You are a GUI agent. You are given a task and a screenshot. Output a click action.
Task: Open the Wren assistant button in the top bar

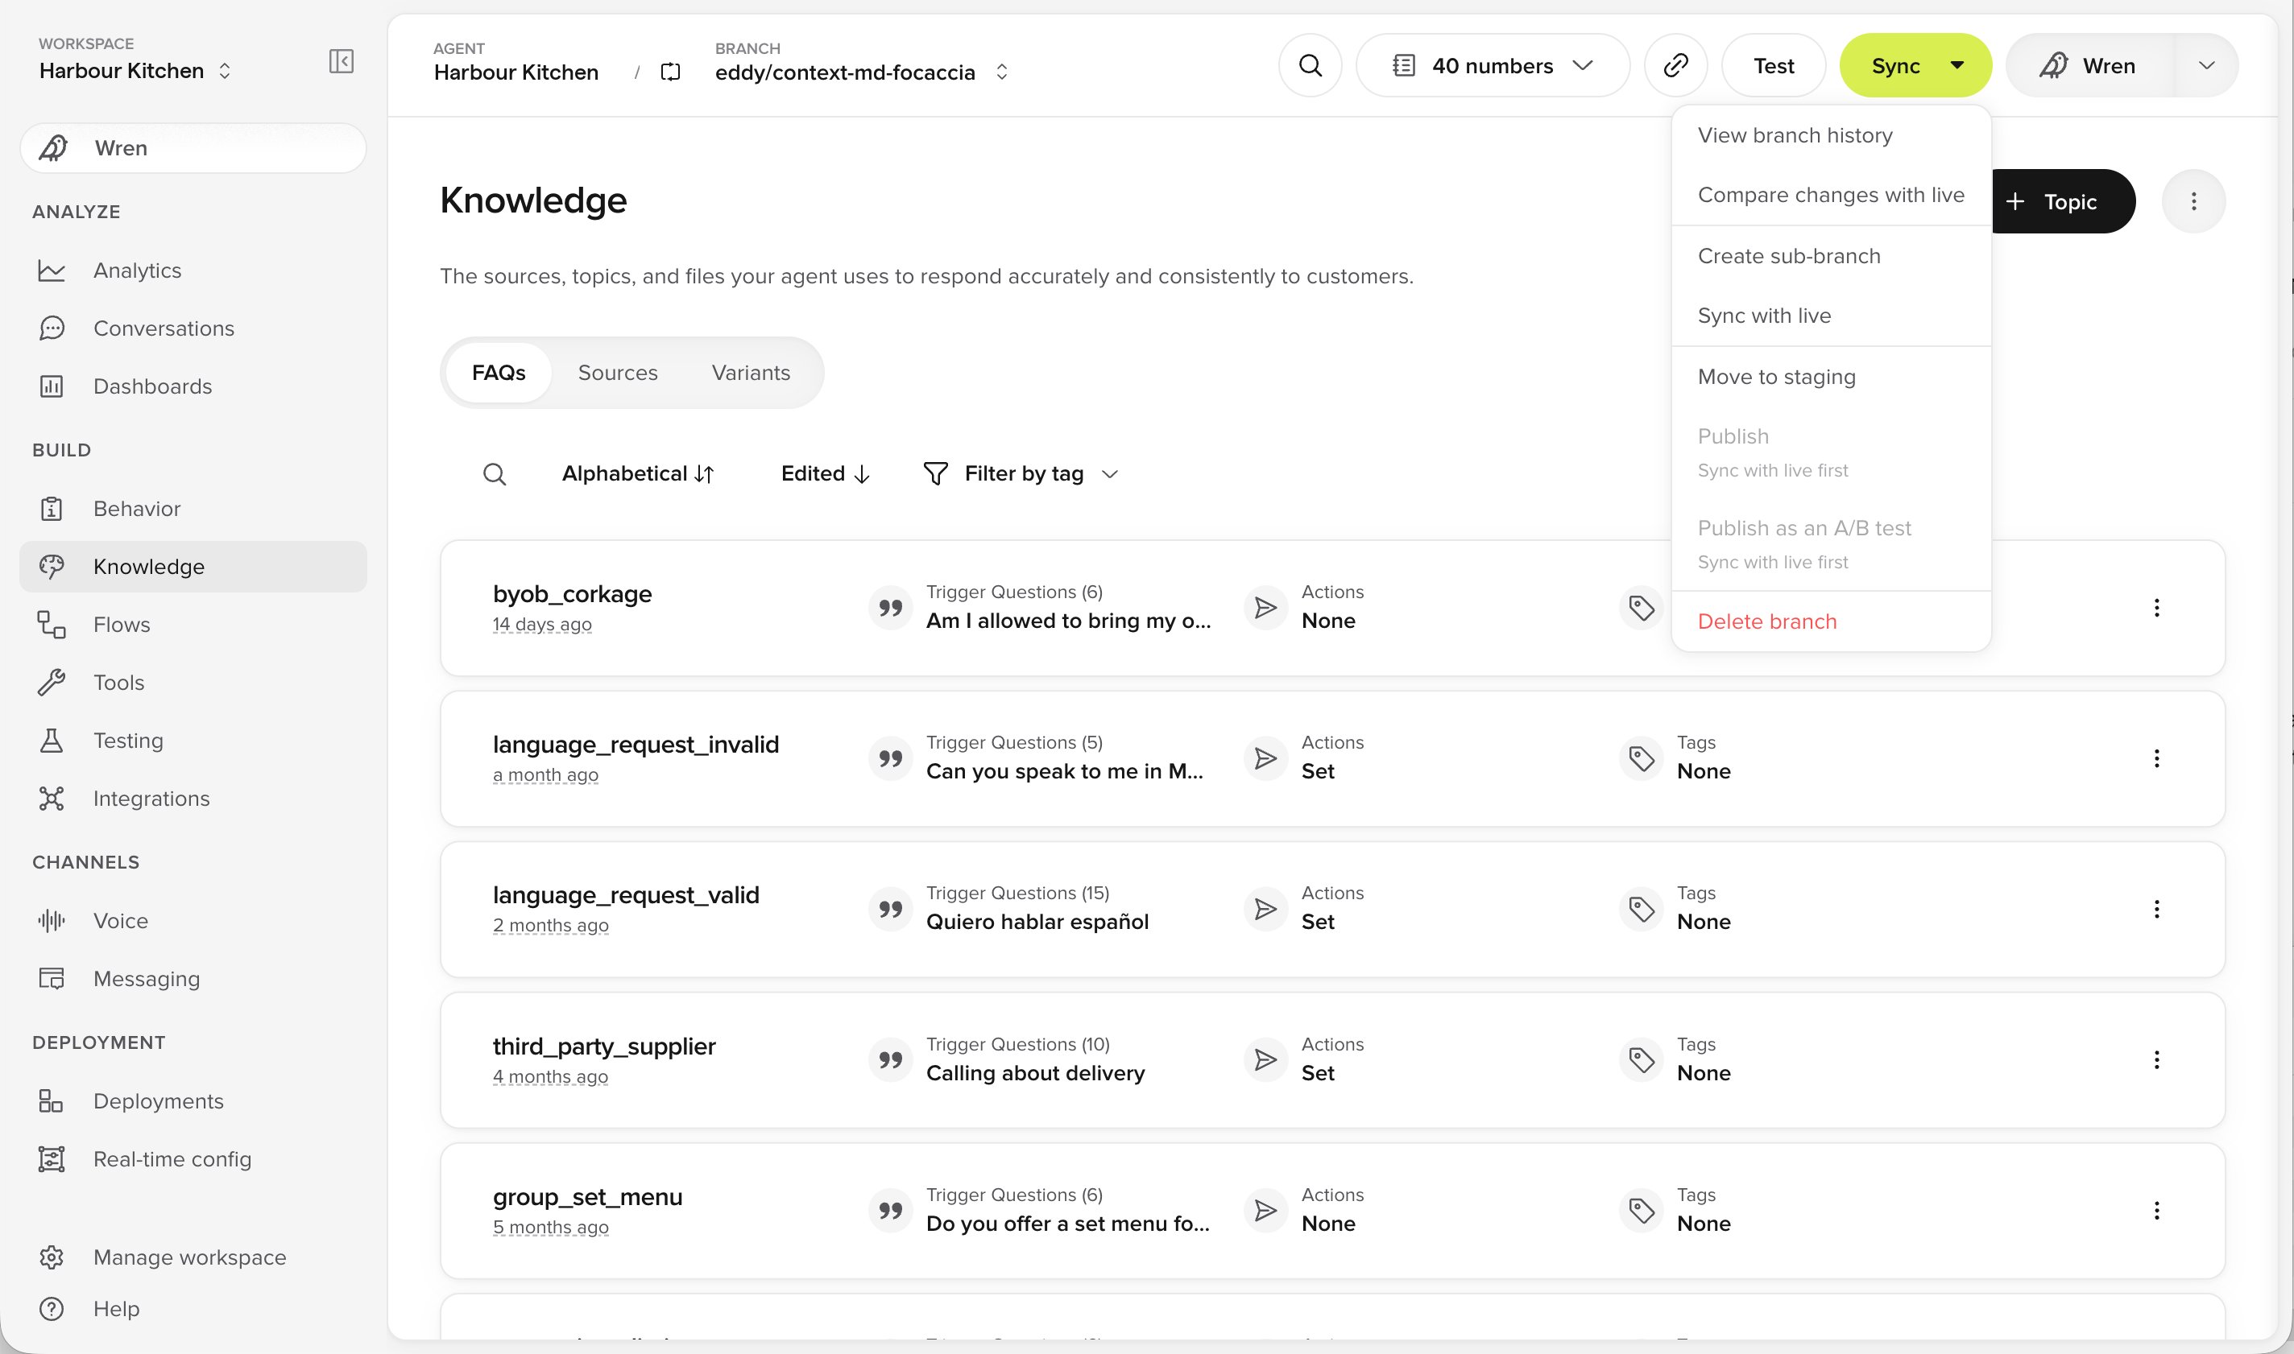(x=2091, y=66)
